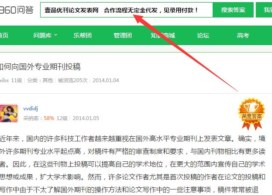Click question title 如何向国外专业期刊投稿
The width and height of the screenshot is (272, 195).
point(40,67)
